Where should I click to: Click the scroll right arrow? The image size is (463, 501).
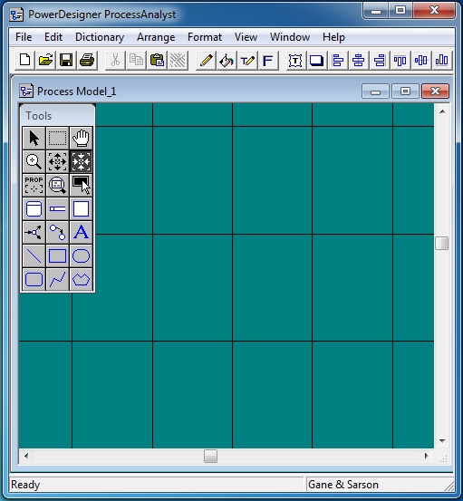click(426, 457)
